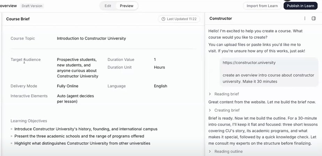Click the Prospective students audience value
Viewport: 322px width, 156px height.
pyautogui.click(x=77, y=68)
